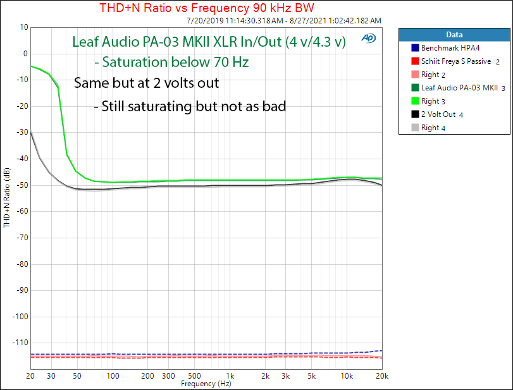Click the Leaf Audio PA-03 MKII dark green swatch
Image resolution: width=513 pixels, height=390 pixels.
[415, 88]
